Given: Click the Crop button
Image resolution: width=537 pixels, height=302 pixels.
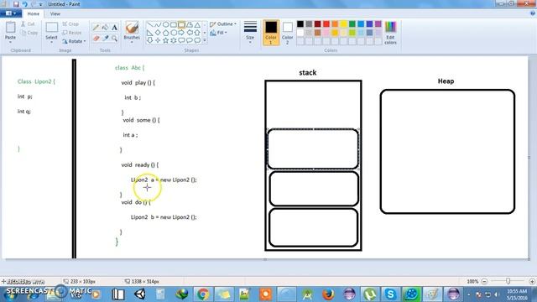Looking at the screenshot, I should [x=70, y=24].
